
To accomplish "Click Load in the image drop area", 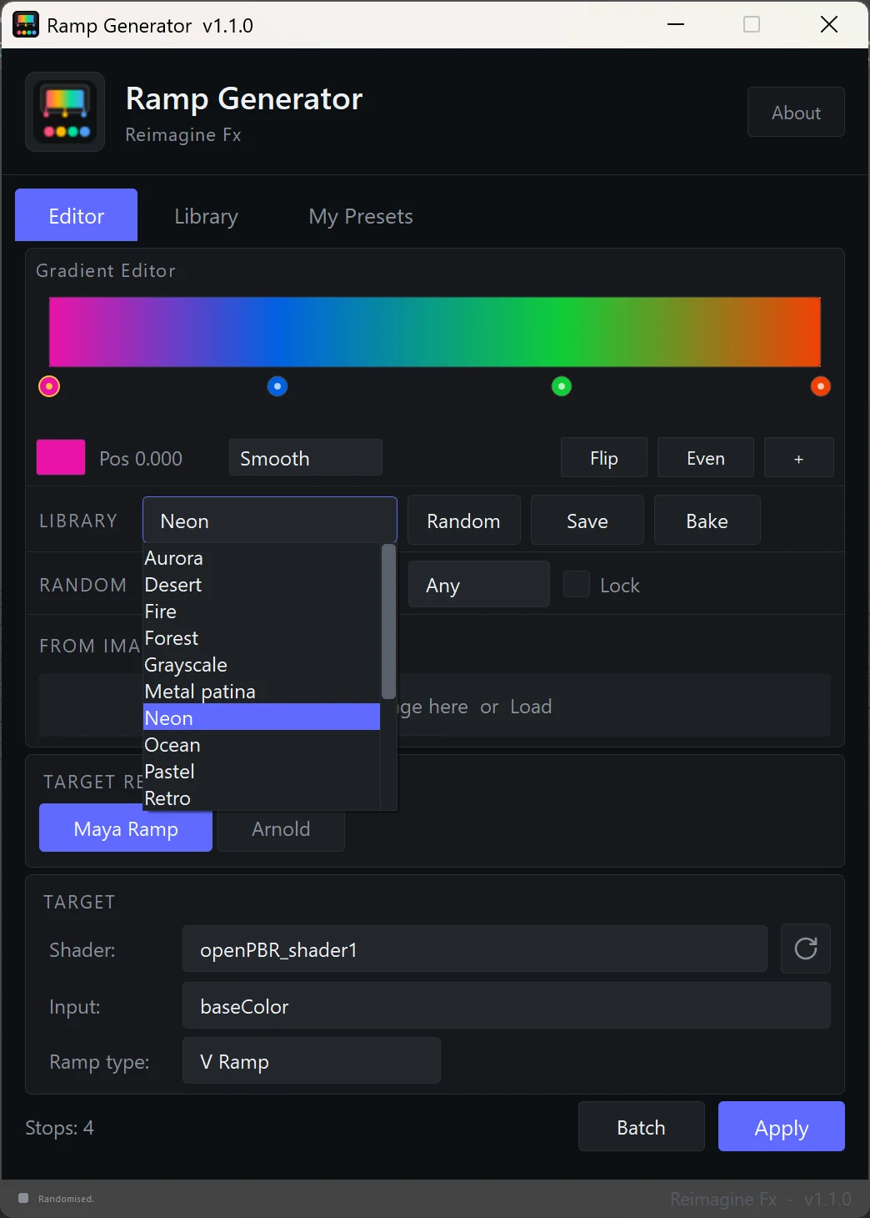I will [x=531, y=707].
